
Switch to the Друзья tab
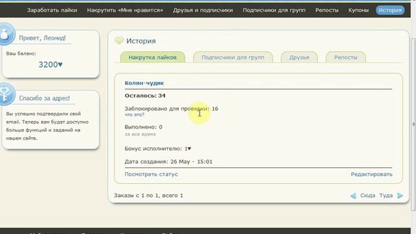[299, 57]
